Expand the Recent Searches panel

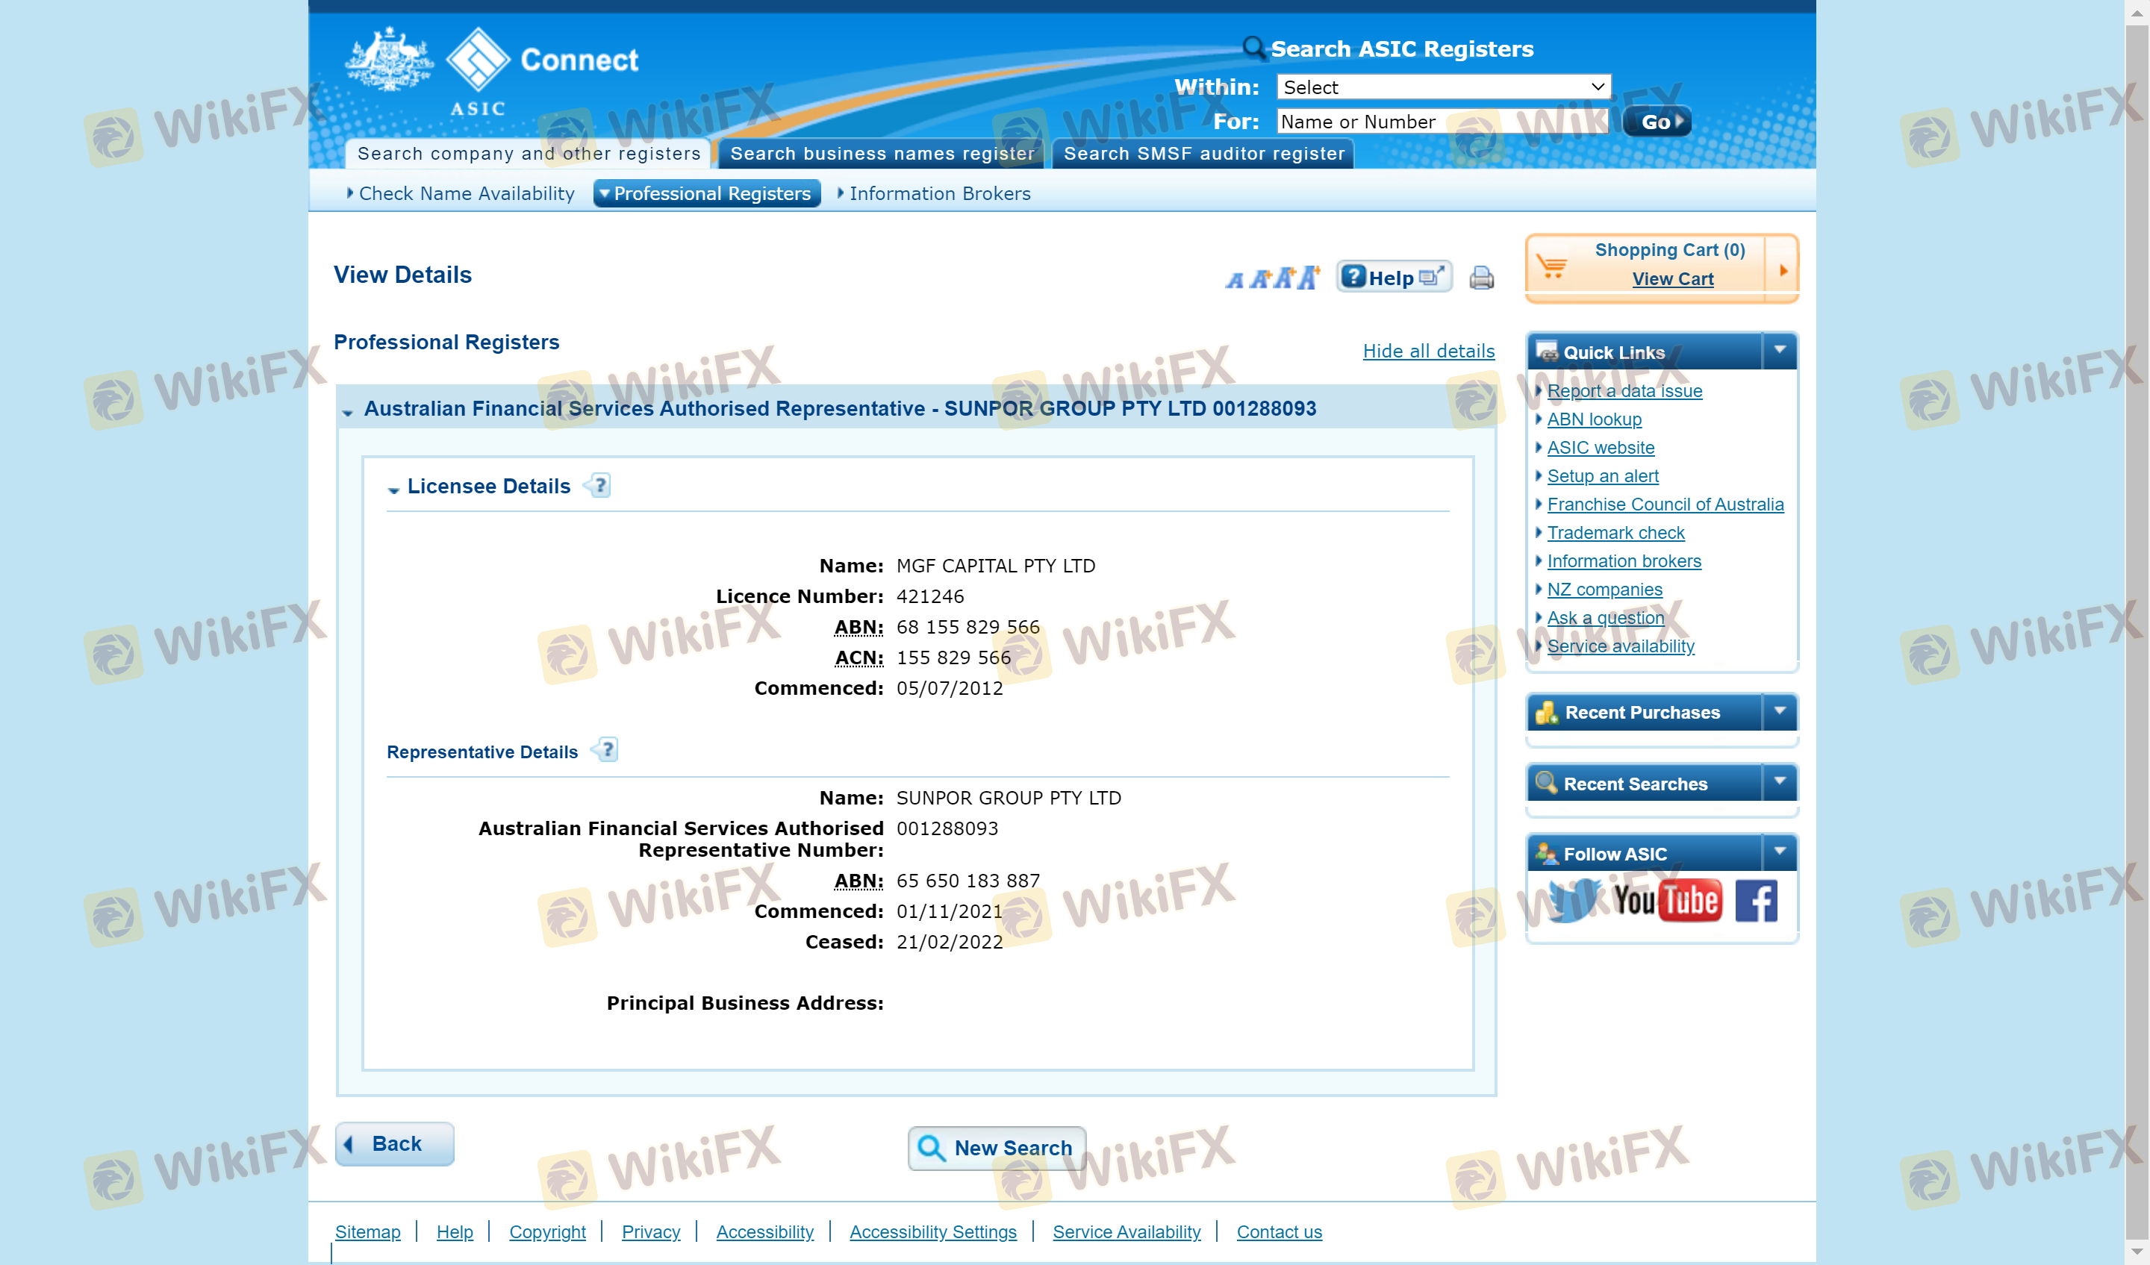[x=1780, y=781]
